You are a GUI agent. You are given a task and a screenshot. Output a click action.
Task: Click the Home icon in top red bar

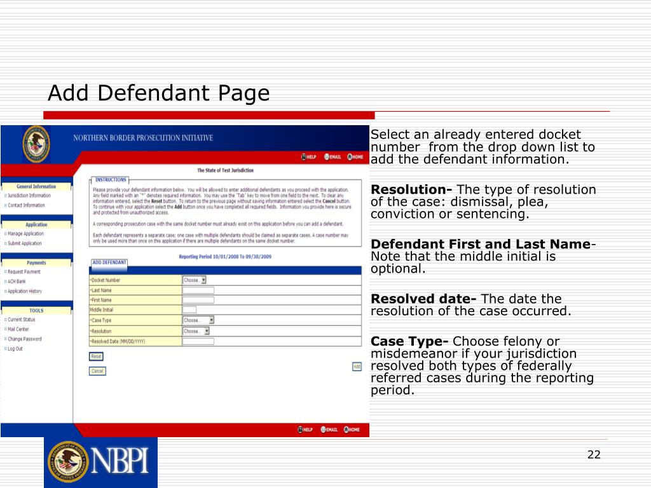pos(355,157)
